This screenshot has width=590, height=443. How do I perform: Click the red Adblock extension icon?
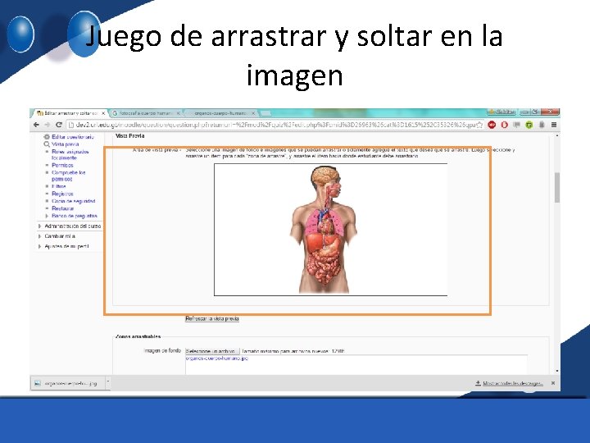(x=492, y=125)
